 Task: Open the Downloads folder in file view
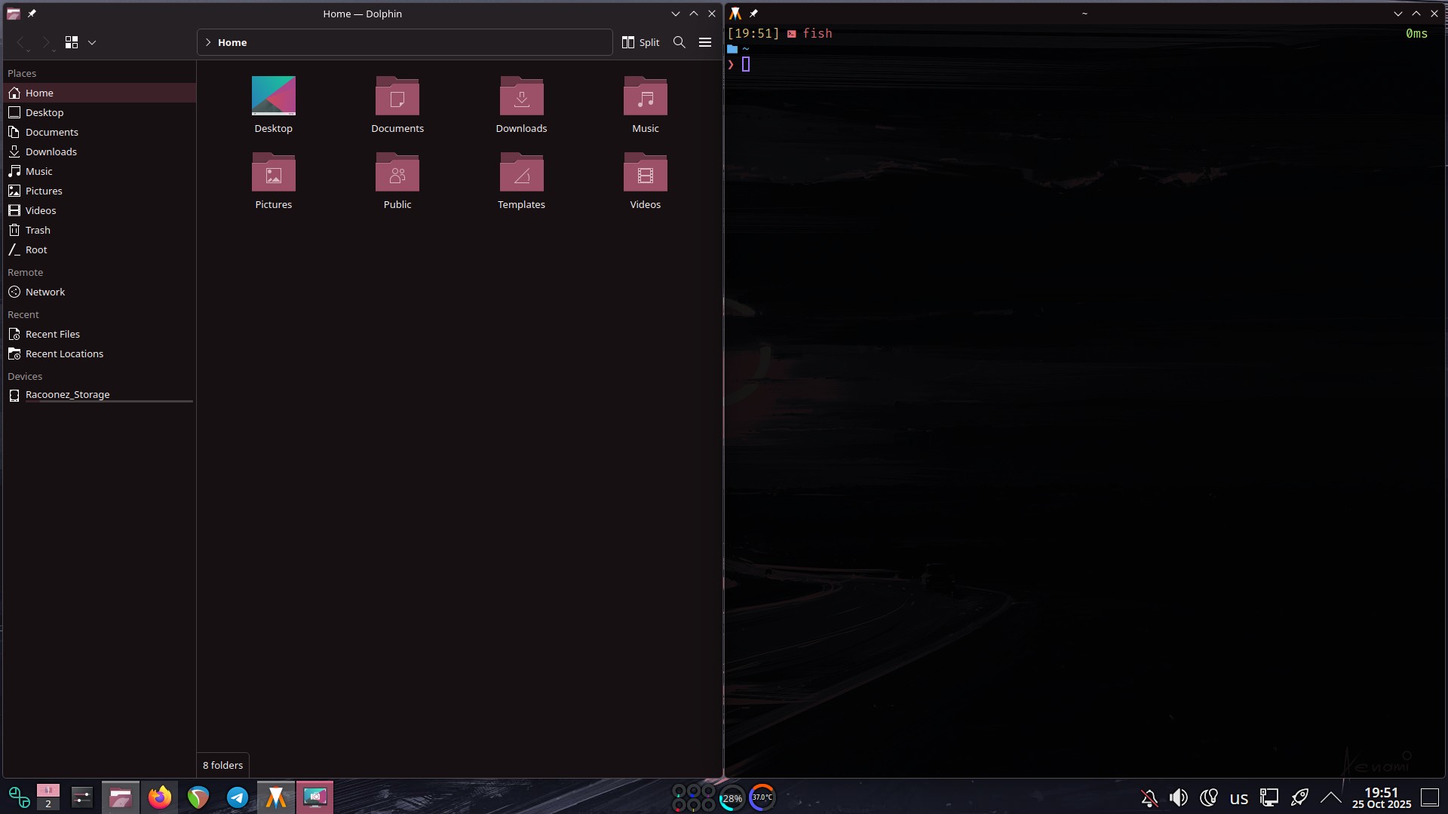click(x=521, y=96)
